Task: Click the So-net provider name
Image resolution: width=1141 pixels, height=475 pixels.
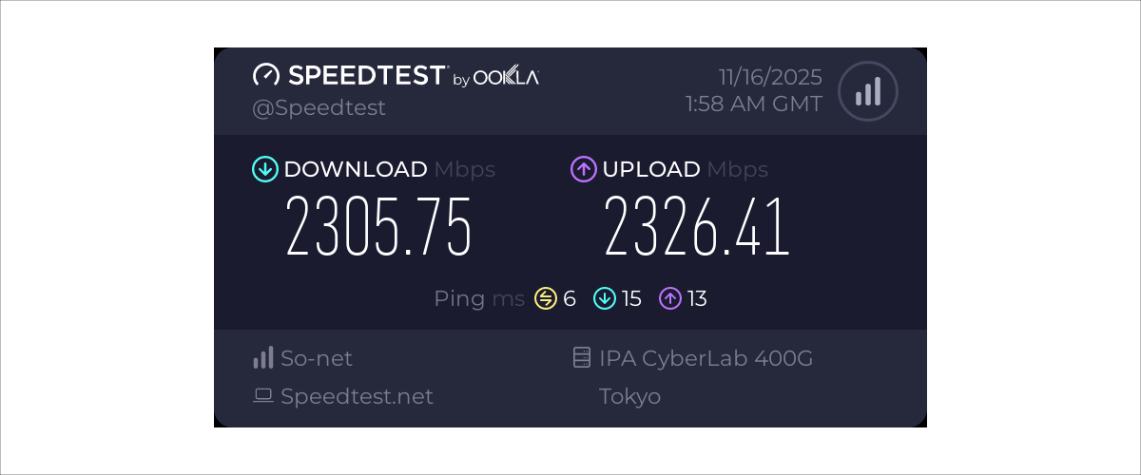Action: [x=317, y=358]
